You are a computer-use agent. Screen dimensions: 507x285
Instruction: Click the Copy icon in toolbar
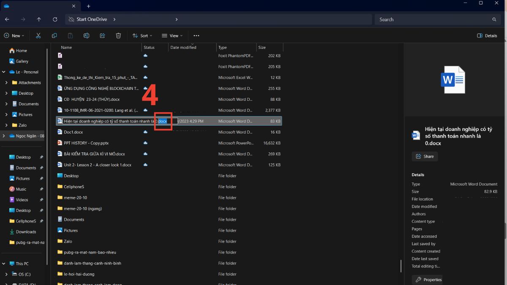(x=55, y=36)
